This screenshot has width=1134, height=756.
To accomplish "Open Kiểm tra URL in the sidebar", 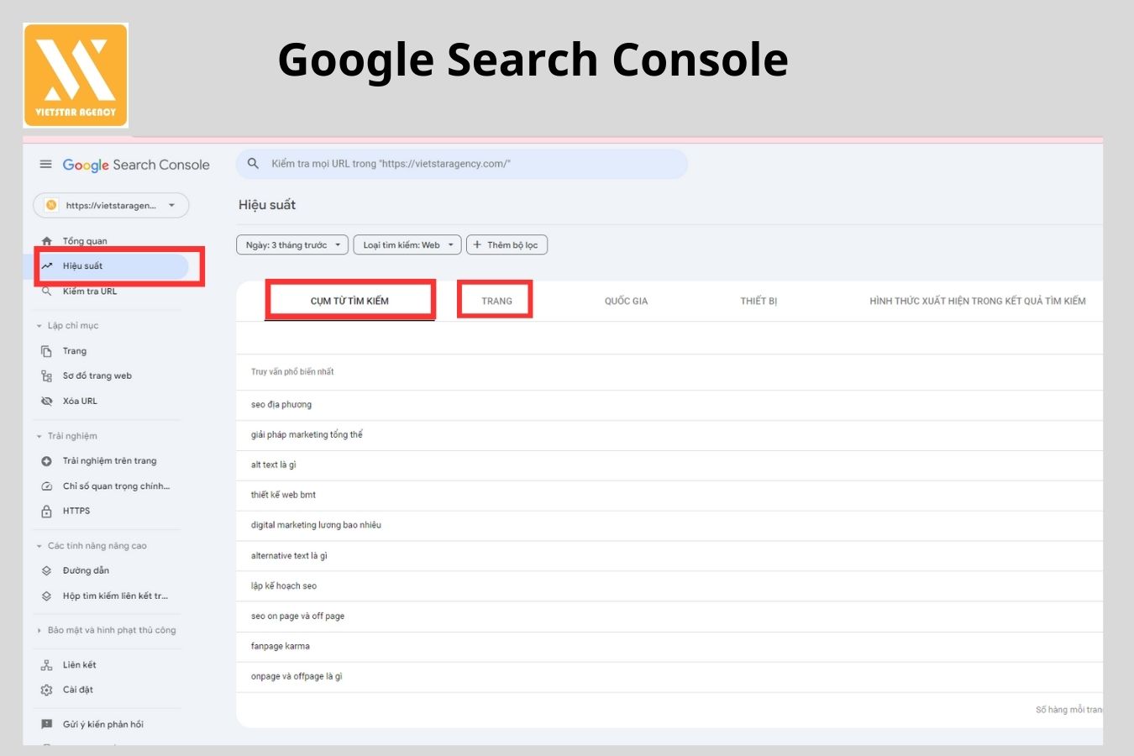I will pyautogui.click(x=90, y=291).
